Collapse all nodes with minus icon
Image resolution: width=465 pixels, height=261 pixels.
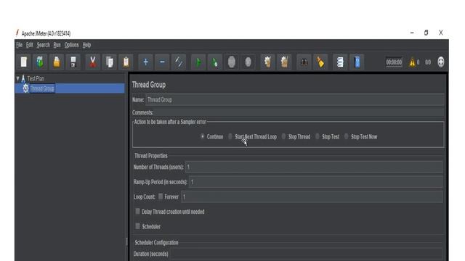[162, 62]
